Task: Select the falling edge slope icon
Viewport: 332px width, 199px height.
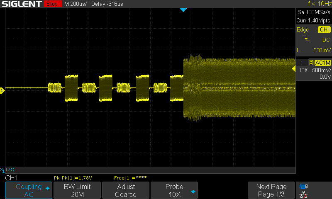Action: pyautogui.click(x=306, y=39)
